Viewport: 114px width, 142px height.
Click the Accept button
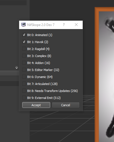pyautogui.click(x=36, y=105)
